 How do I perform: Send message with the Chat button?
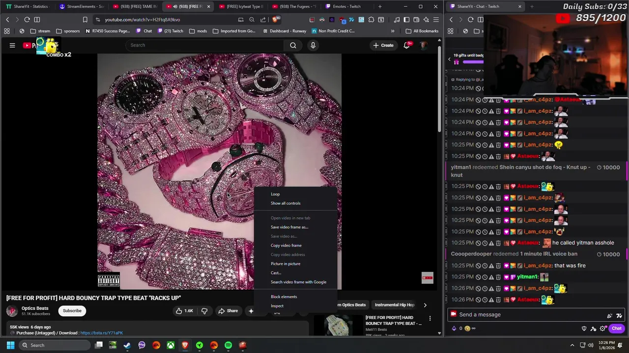[x=617, y=328]
